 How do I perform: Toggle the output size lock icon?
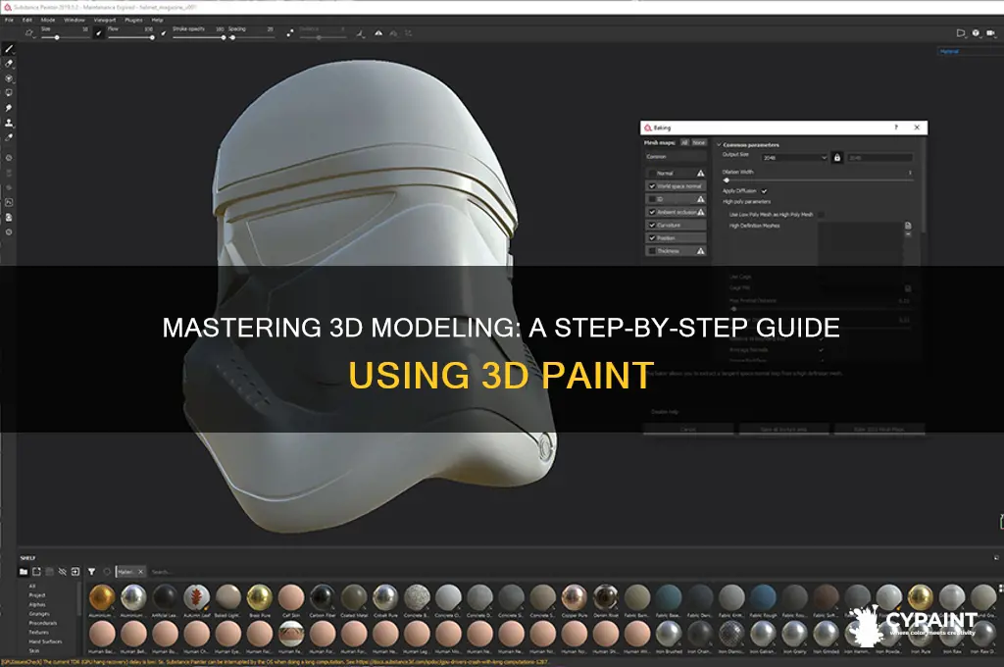(x=837, y=158)
